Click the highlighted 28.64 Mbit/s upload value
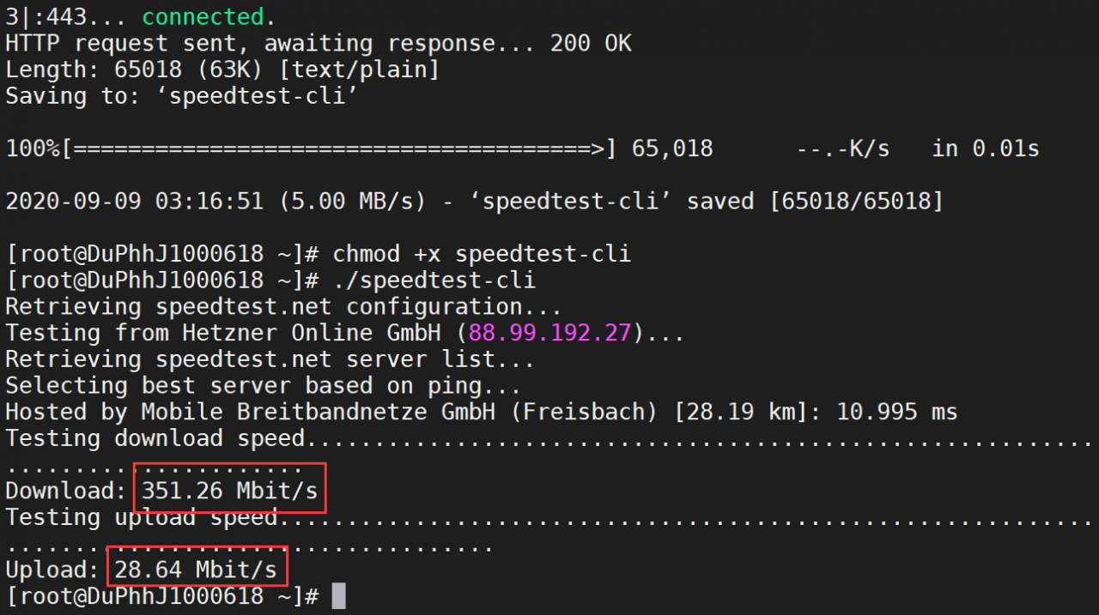Viewport: 1099px width, 615px height. (x=195, y=570)
